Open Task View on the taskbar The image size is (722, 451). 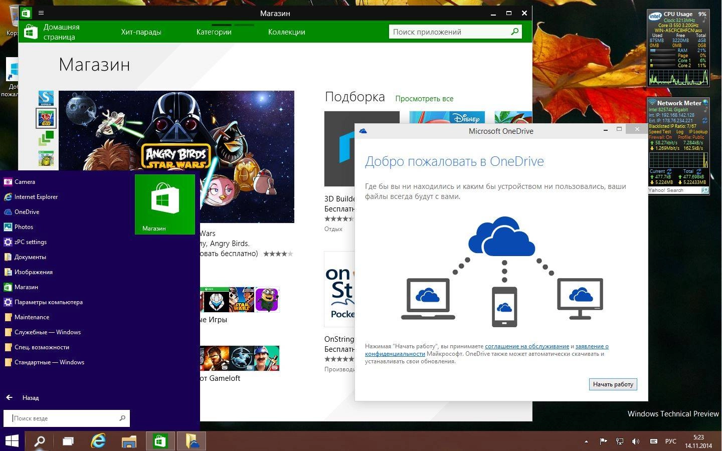[68, 441]
